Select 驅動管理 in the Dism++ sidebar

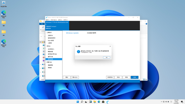50,52
